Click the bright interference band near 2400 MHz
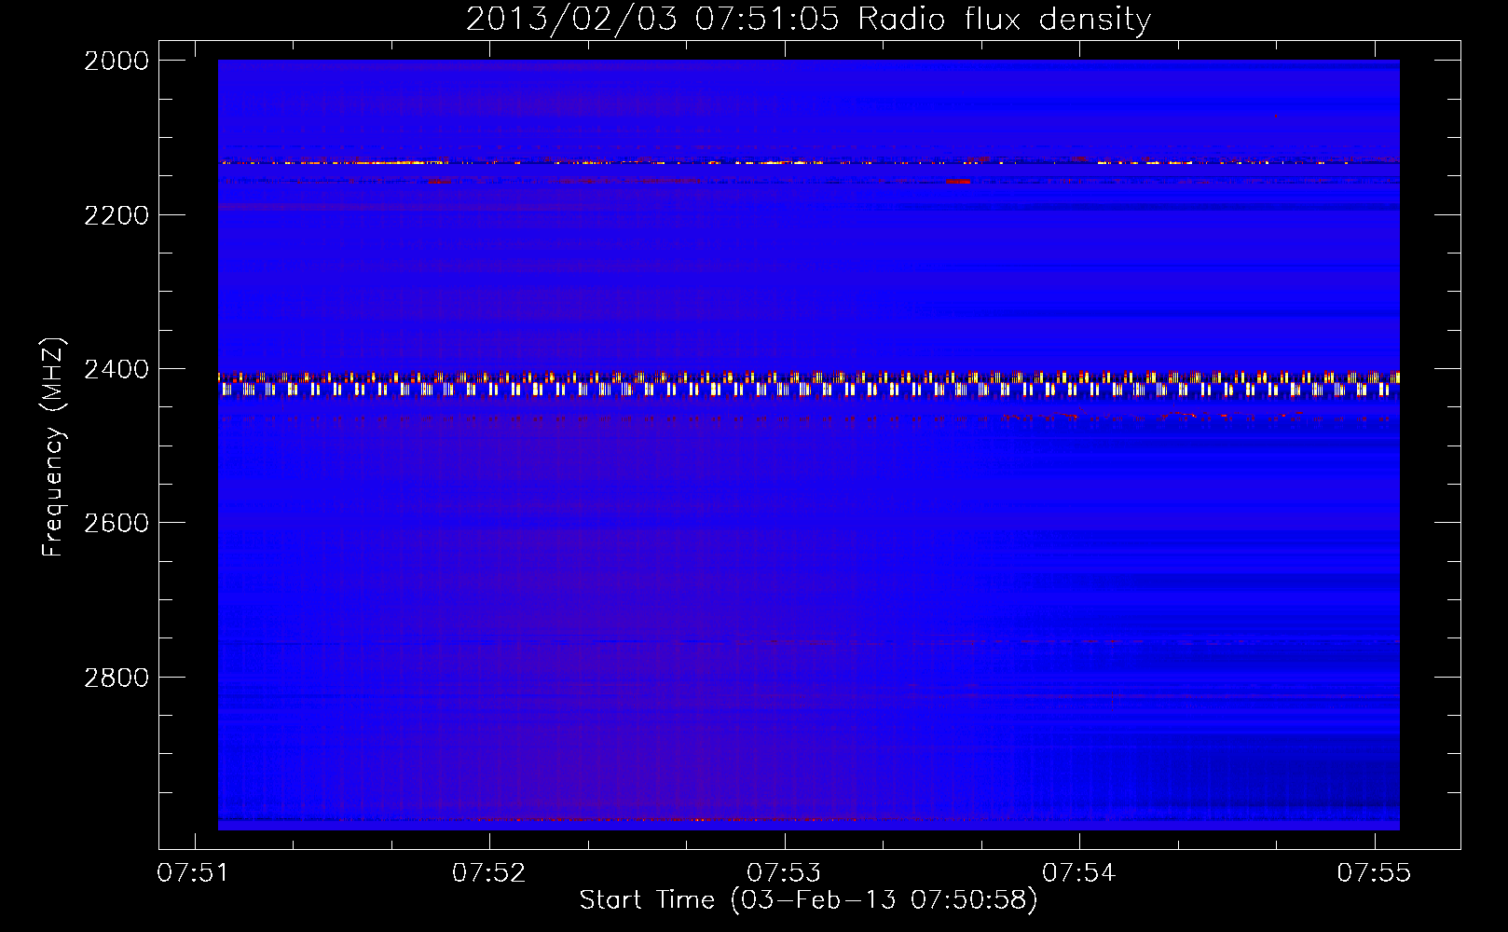This screenshot has height=932, width=1508. (x=809, y=384)
